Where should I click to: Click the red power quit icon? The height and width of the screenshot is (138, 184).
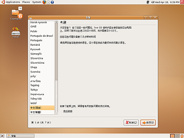182,2
